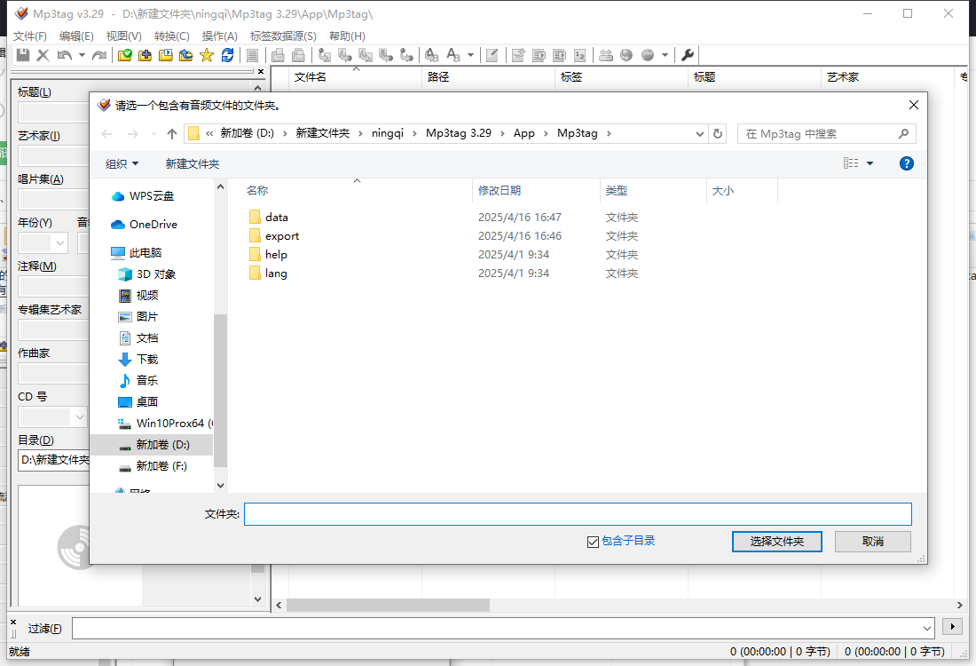976x666 pixels.
Task: Click the Add directory folder-plus icon
Action: click(145, 55)
